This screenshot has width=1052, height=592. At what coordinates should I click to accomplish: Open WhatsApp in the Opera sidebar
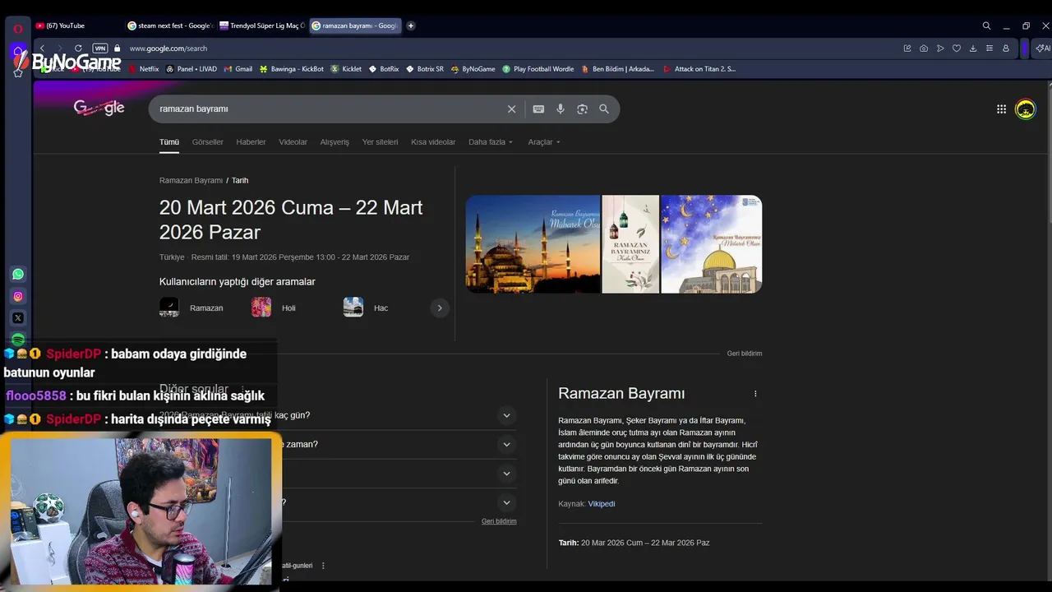point(18,274)
